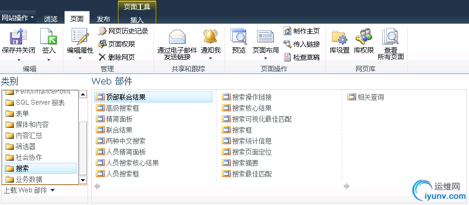Open 库设置 library settings icon
Screen dimensions: 469x205
[340, 37]
